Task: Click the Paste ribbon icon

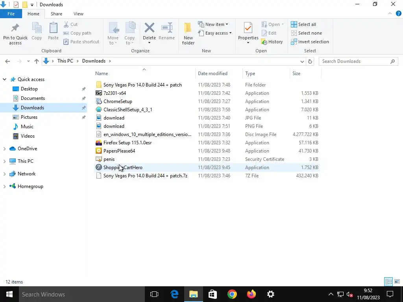Action: tap(53, 28)
